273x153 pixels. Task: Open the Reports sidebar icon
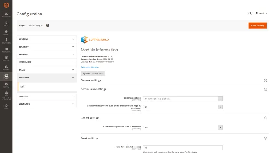[6, 68]
